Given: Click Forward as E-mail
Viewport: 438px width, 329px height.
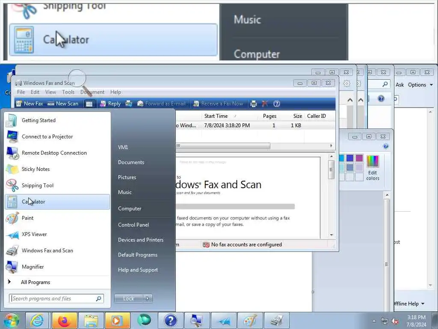Looking at the screenshot, I should click(161, 104).
